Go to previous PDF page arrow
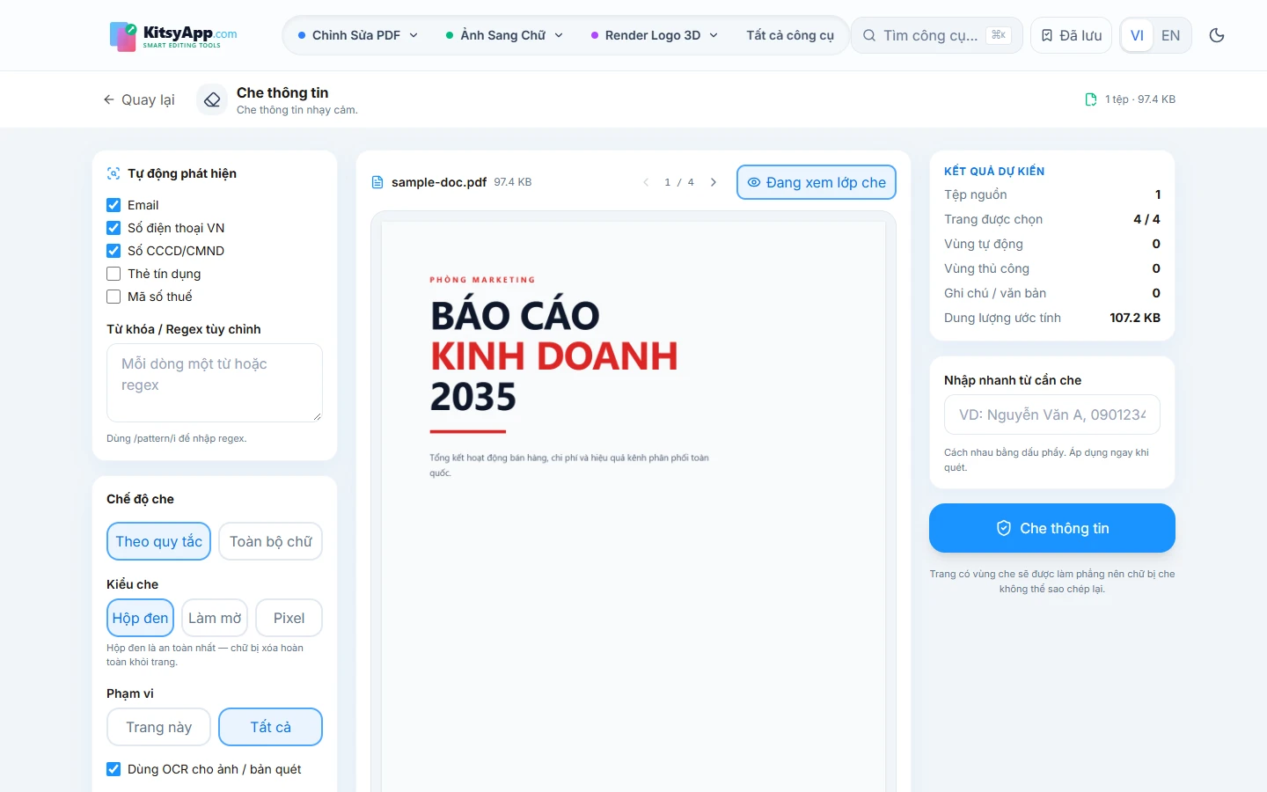1267x792 pixels. (x=646, y=182)
